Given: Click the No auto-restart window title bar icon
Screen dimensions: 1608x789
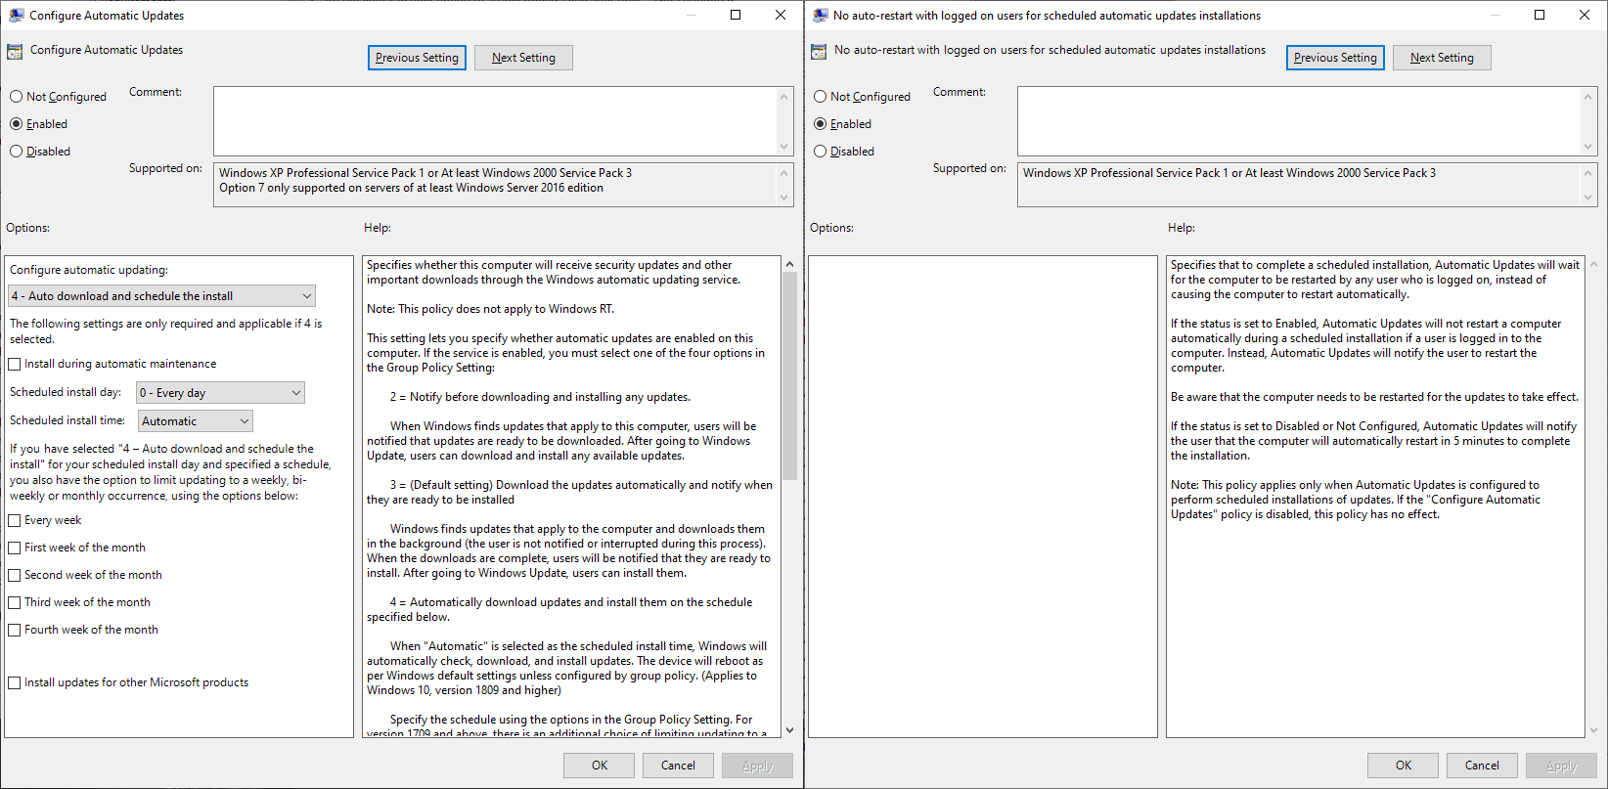Looking at the screenshot, I should 820,15.
